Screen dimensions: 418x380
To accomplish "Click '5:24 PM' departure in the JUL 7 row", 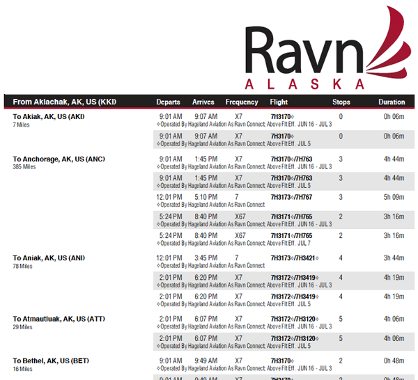I will 171,236.
